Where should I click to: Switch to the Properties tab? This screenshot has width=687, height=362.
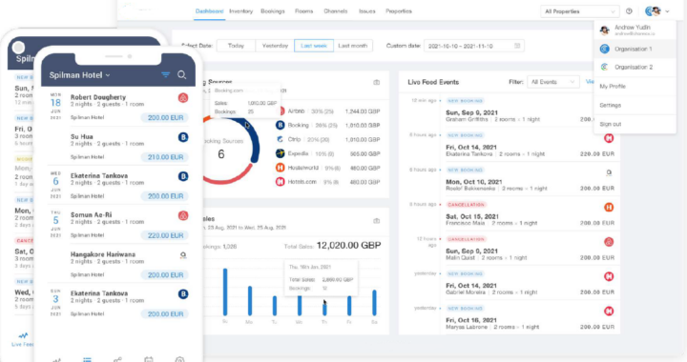point(399,11)
